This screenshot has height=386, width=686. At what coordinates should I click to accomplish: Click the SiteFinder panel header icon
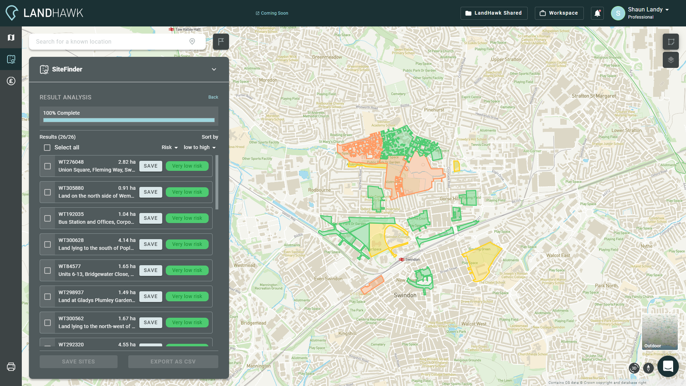44,69
